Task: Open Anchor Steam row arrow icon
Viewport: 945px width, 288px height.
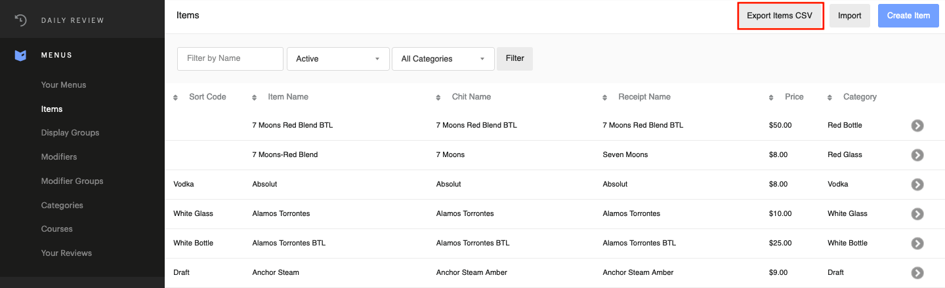Action: (x=917, y=273)
